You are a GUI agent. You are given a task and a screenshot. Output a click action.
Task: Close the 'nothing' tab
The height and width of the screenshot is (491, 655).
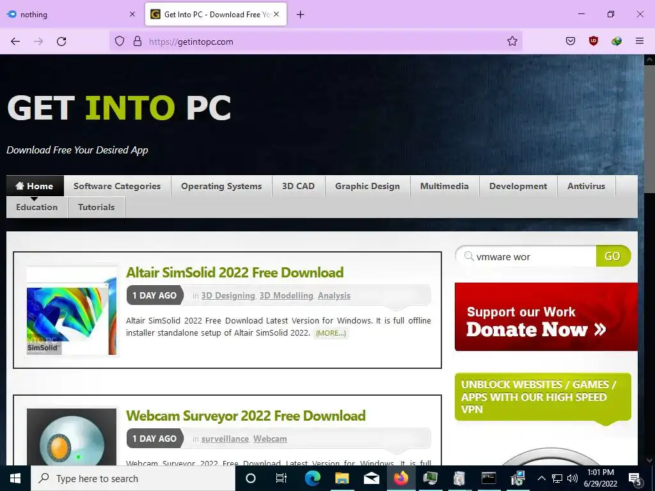tap(132, 14)
